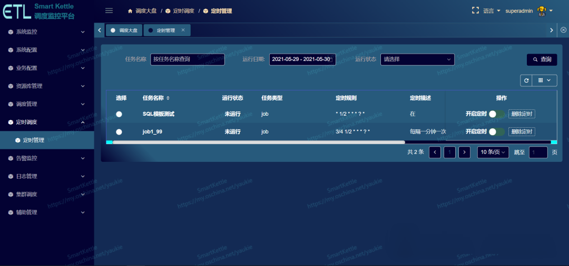Screen dimensions: 569x266
Task: Click SQL模板测试 task name cell
Action: click(x=159, y=114)
